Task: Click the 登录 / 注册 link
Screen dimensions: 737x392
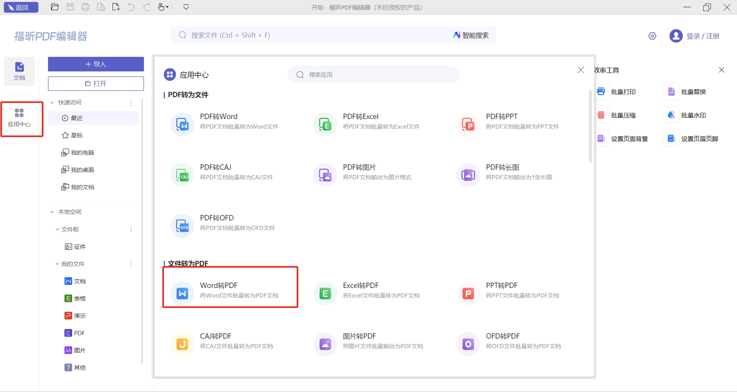Action: click(x=702, y=36)
